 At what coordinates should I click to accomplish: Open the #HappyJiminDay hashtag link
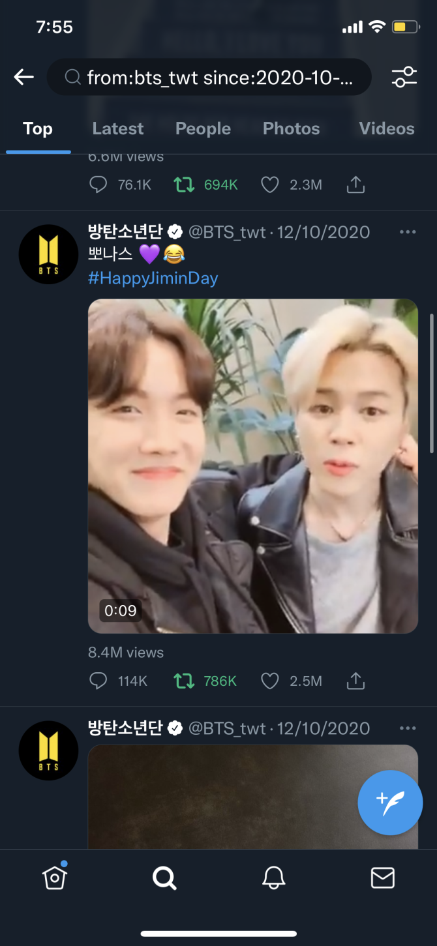pos(153,278)
